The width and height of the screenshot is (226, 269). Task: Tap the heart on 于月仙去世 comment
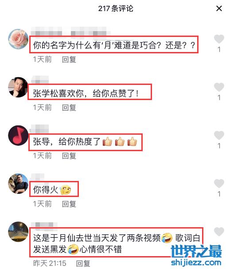point(219,232)
